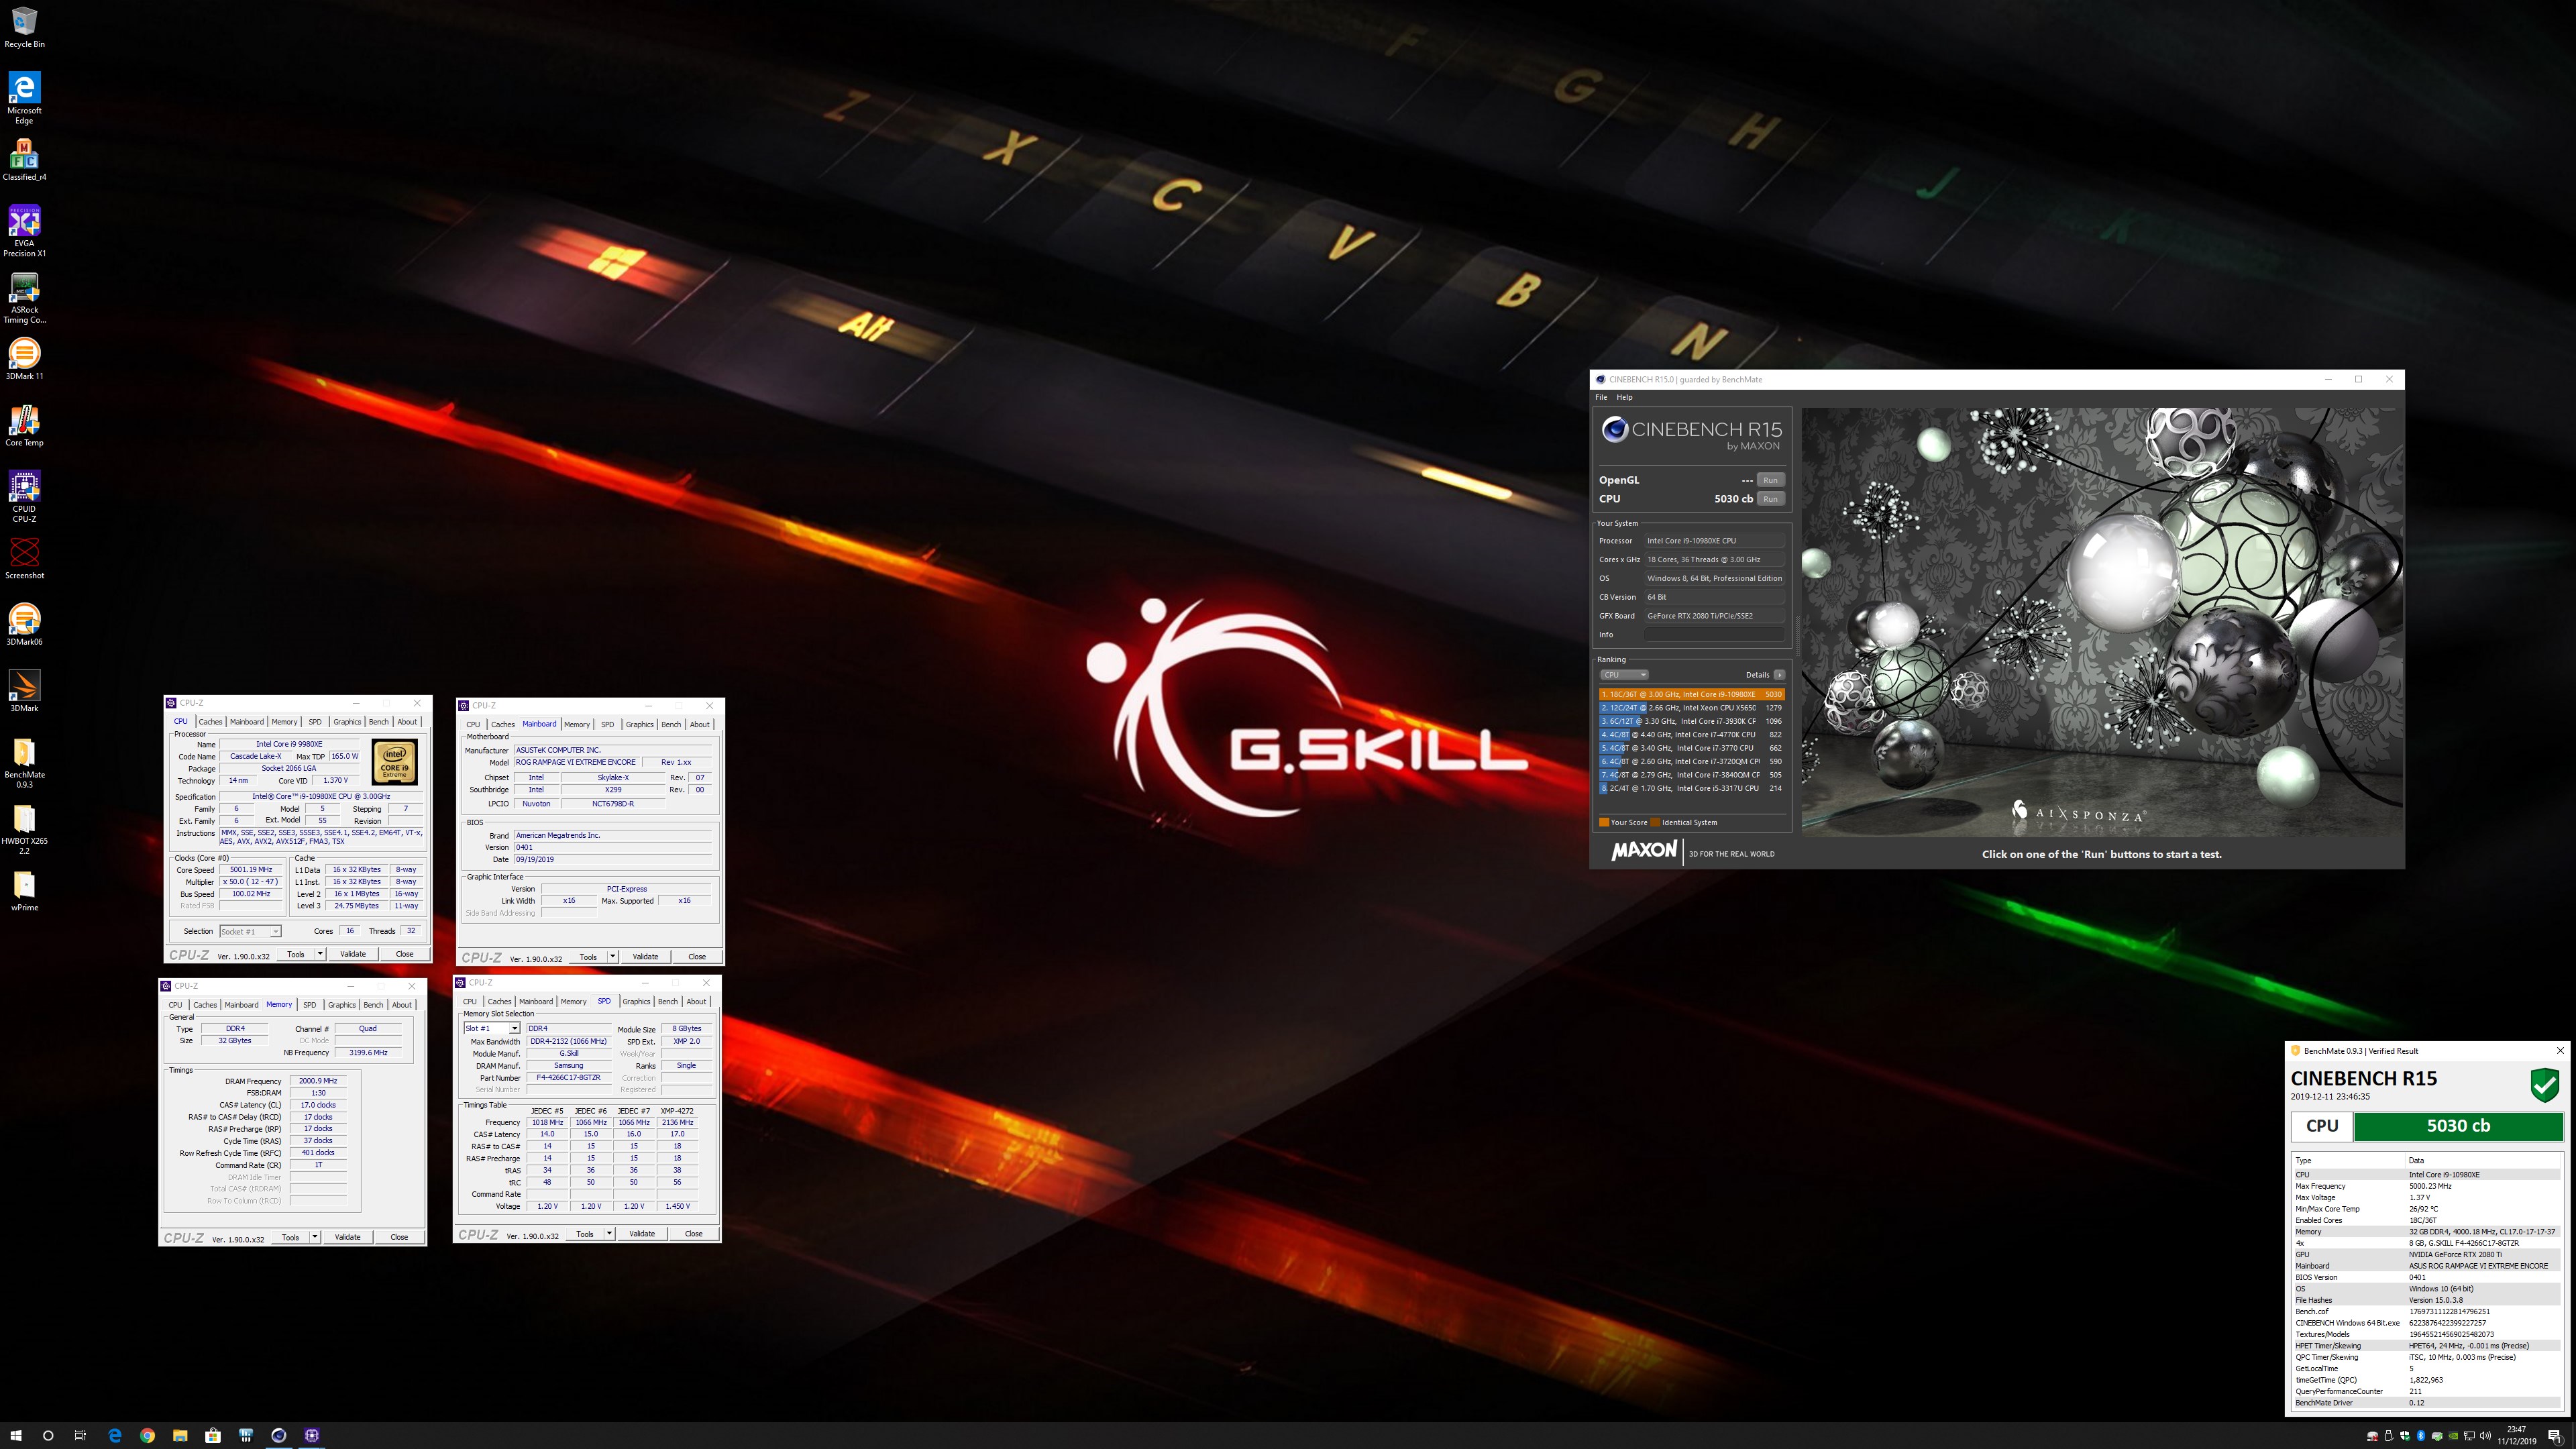The image size is (2576, 1449).
Task: Select ranking row Intel Core i7-4770K
Action: [1691, 735]
